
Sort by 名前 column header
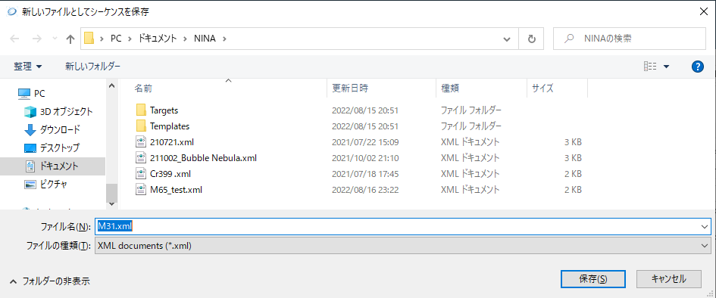tap(143, 88)
